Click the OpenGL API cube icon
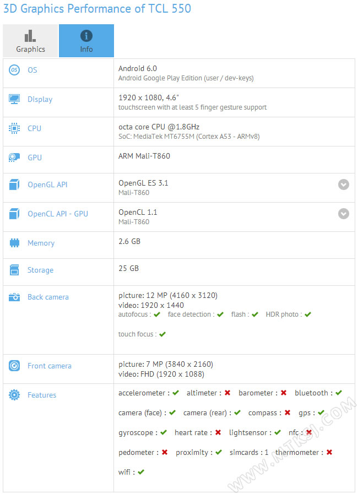This screenshot has width=358, height=494. 14,184
